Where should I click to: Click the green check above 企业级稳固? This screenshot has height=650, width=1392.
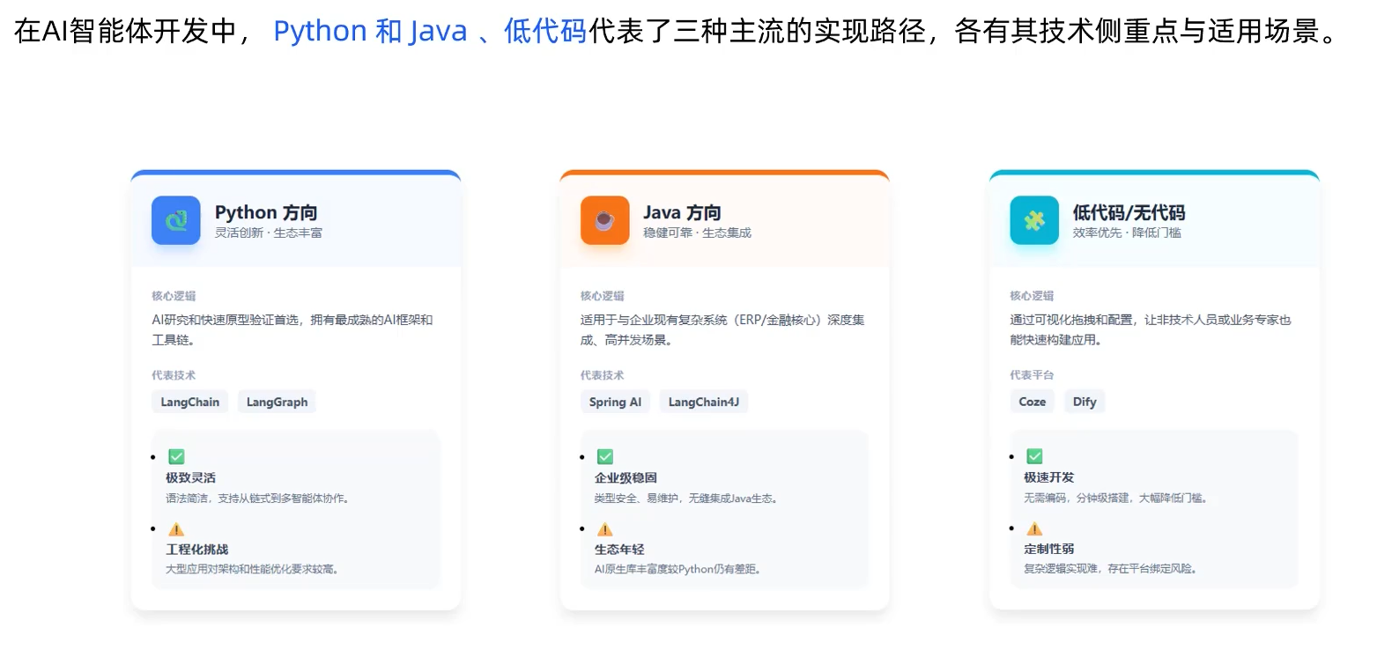pos(605,456)
